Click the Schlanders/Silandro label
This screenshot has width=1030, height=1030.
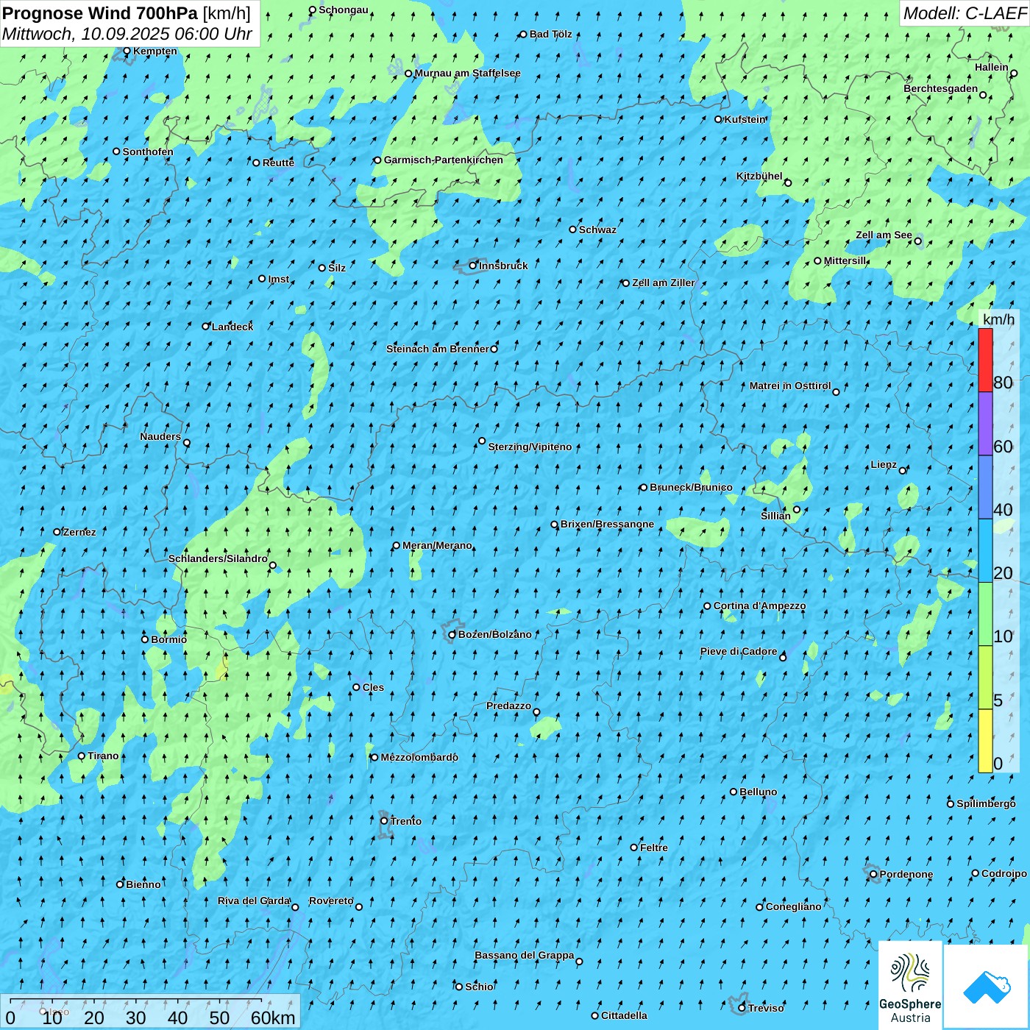tap(218, 558)
